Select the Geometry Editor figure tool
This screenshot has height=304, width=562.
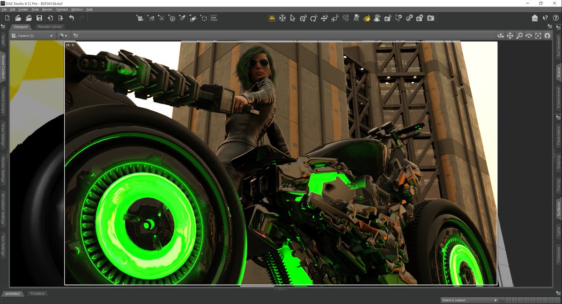377,18
